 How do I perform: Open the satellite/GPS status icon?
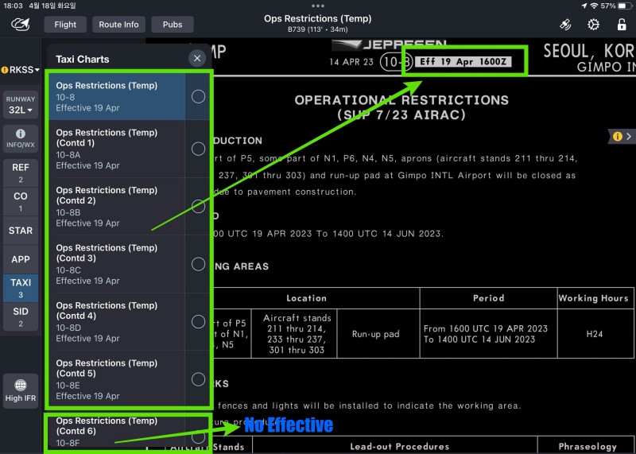[x=565, y=25]
